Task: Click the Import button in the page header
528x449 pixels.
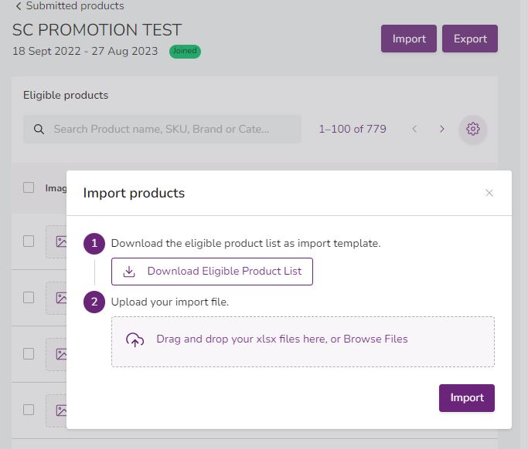Action: [x=409, y=39]
